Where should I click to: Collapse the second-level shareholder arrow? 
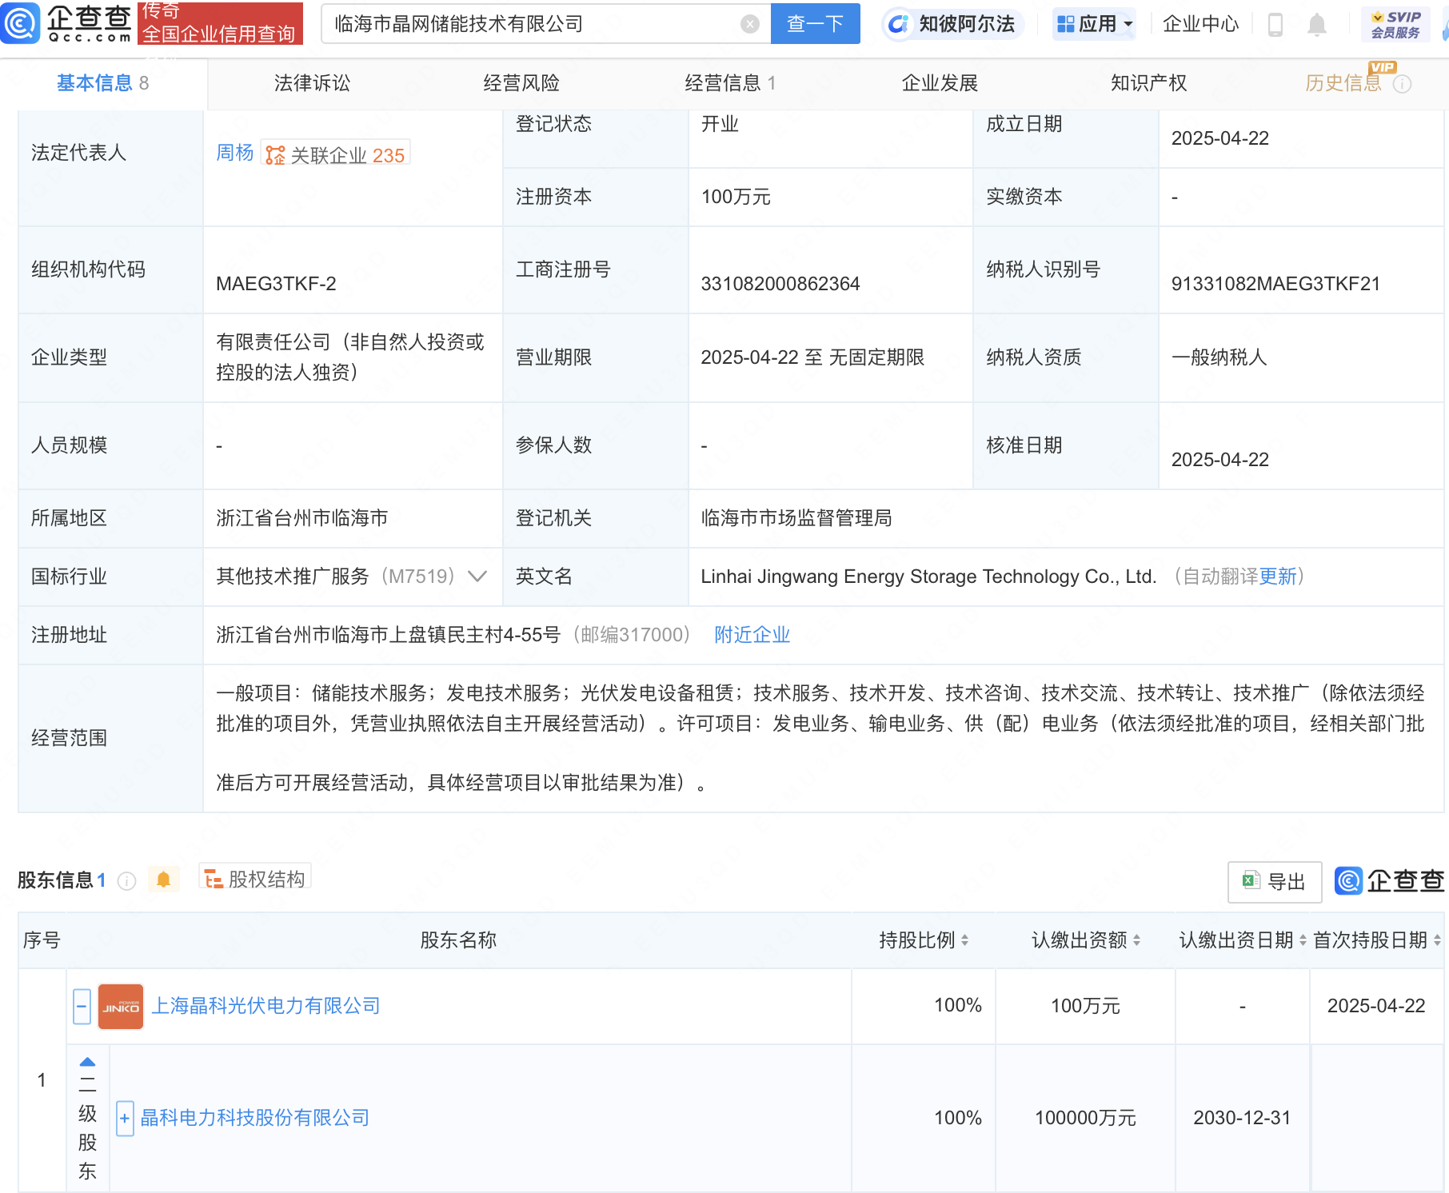[87, 1063]
